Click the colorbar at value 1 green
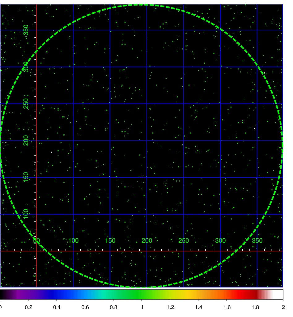Image resolution: width=293 pixels, height=317 pixels. pyautogui.click(x=142, y=294)
